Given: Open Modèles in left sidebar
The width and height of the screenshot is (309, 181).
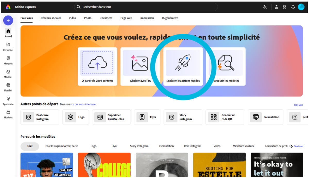Looking at the screenshot, I should click(8, 73).
